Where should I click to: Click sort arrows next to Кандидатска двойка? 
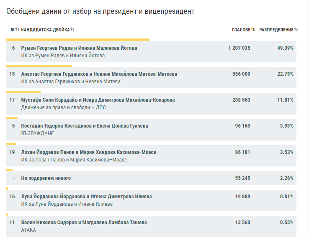(x=72, y=30)
